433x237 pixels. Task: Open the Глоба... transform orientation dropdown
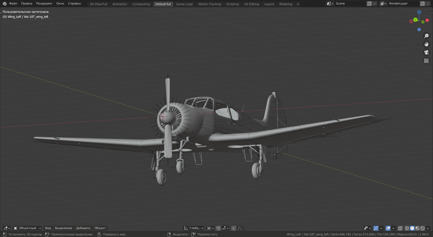[x=194, y=228]
